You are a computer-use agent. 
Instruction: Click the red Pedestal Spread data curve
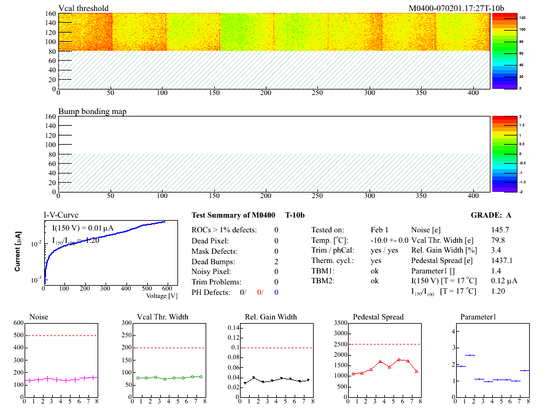(x=384, y=367)
